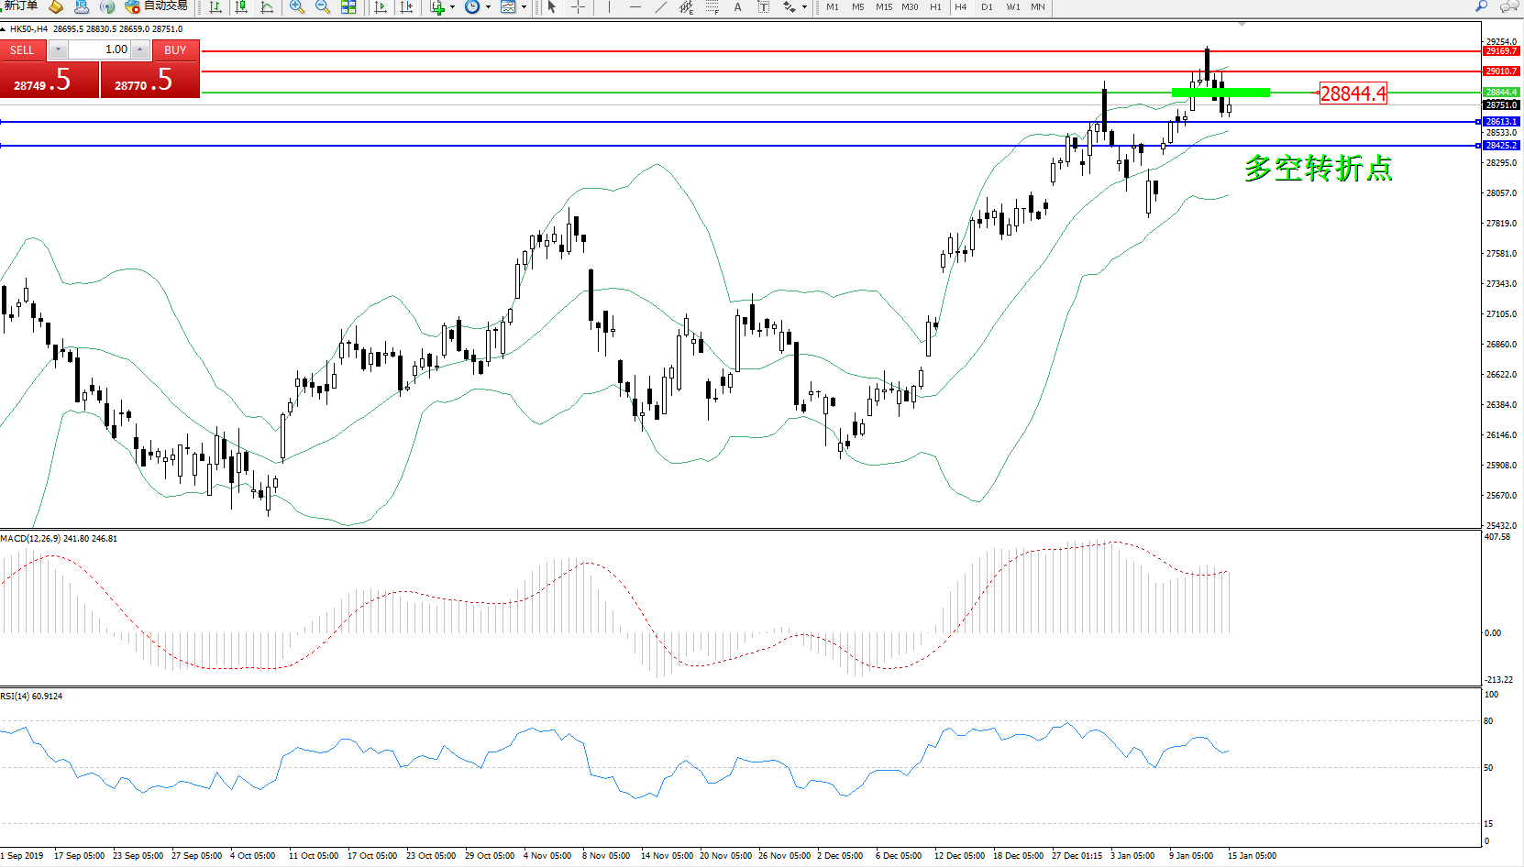Click the 1.00 lot volume field

100,49
